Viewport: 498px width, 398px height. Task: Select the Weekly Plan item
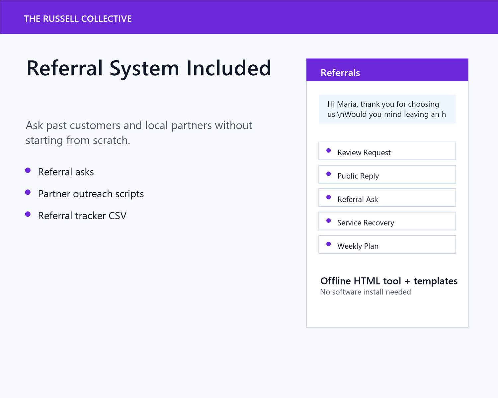coord(387,244)
